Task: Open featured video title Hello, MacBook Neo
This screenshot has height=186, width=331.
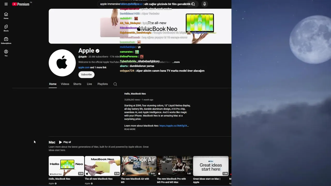Action: coord(135,94)
